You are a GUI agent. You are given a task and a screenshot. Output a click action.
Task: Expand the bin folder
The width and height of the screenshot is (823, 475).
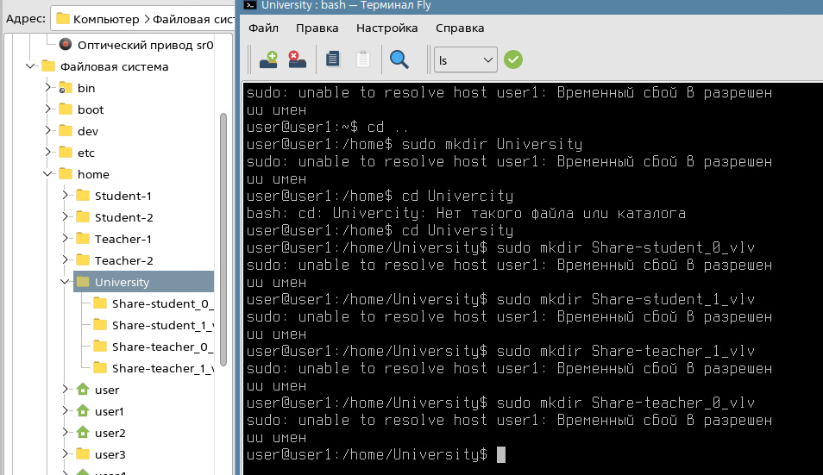click(x=47, y=88)
